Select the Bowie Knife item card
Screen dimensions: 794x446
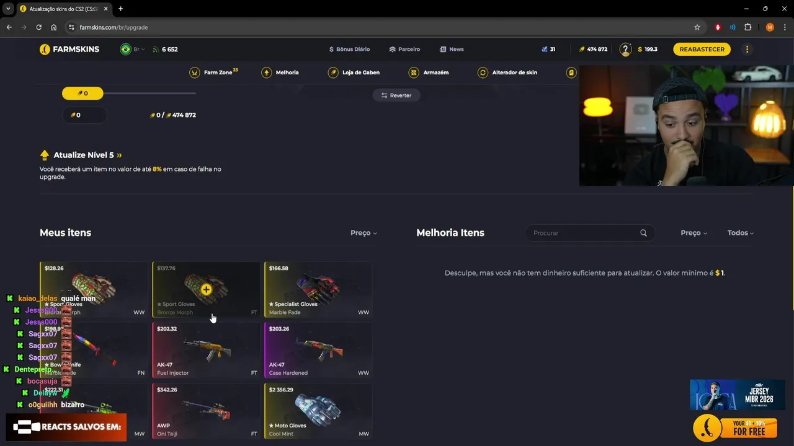coord(94,350)
